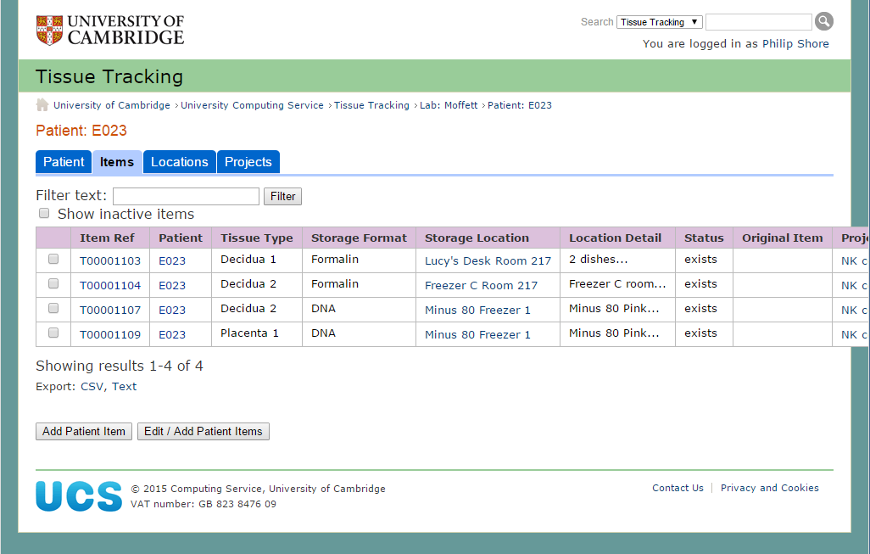
Task: Open Minus 80 Freezer 1 in the T00001107 row
Action: point(477,310)
